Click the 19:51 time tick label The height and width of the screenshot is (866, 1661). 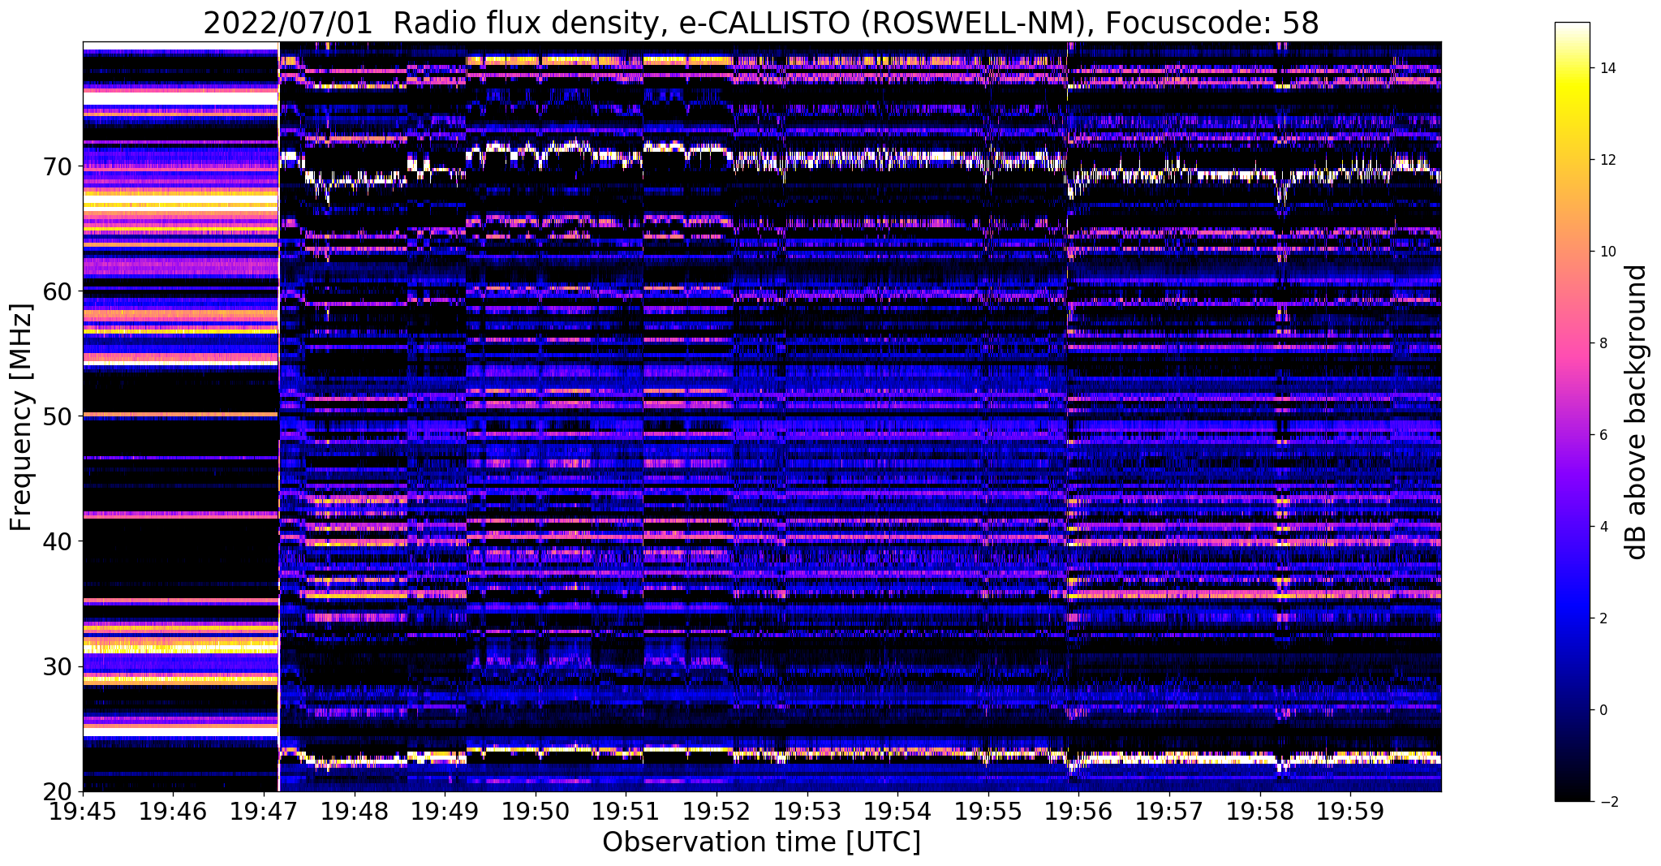tap(626, 811)
